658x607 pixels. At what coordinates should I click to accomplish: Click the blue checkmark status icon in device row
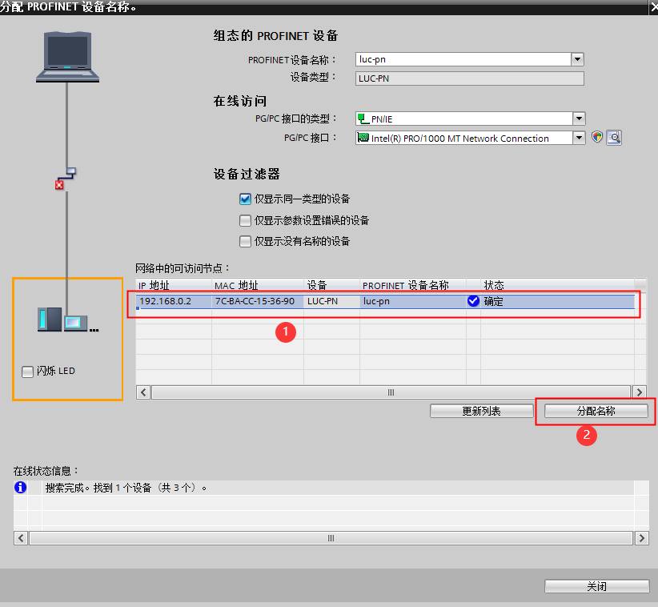pyautogui.click(x=473, y=302)
